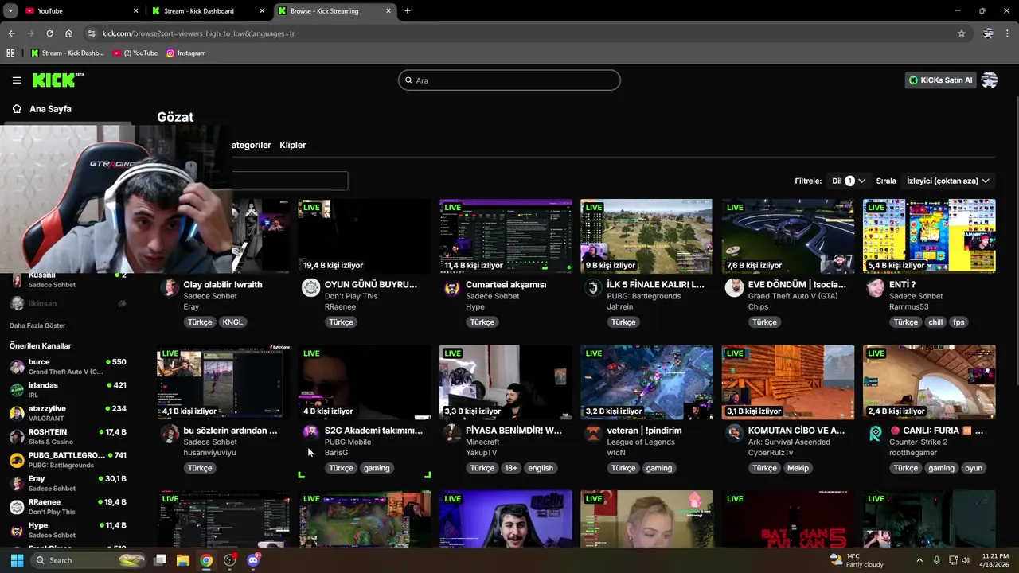This screenshot has height=573, width=1019.
Task: Click the Ana Sayfa home icon
Action: pyautogui.click(x=17, y=109)
